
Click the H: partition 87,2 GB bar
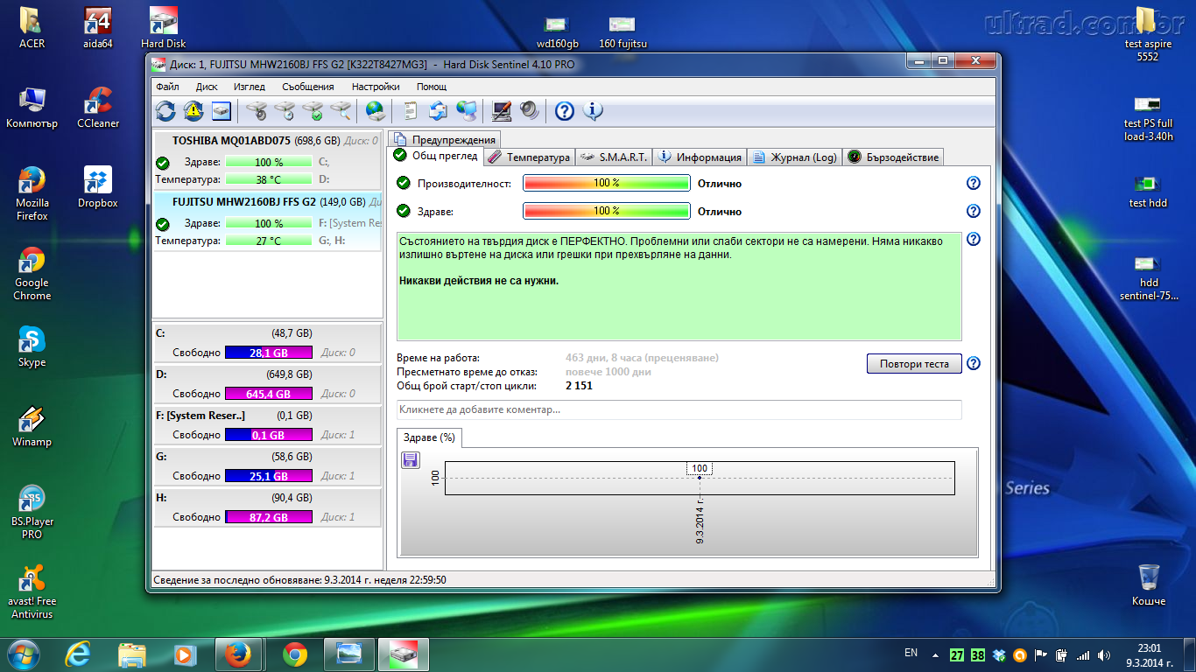268,517
